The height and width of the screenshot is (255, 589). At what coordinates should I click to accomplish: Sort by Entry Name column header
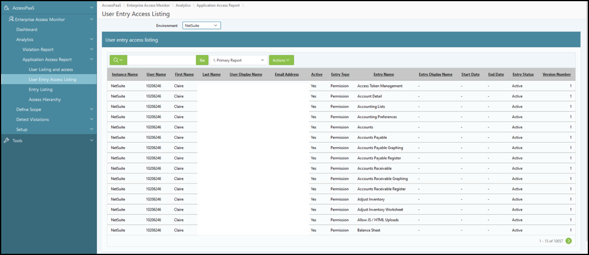point(384,74)
